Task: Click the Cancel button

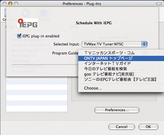Action: (122, 127)
